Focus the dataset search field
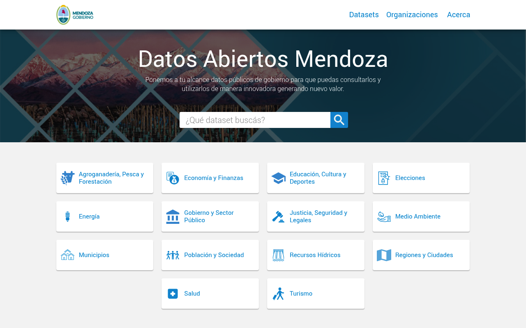 point(255,120)
